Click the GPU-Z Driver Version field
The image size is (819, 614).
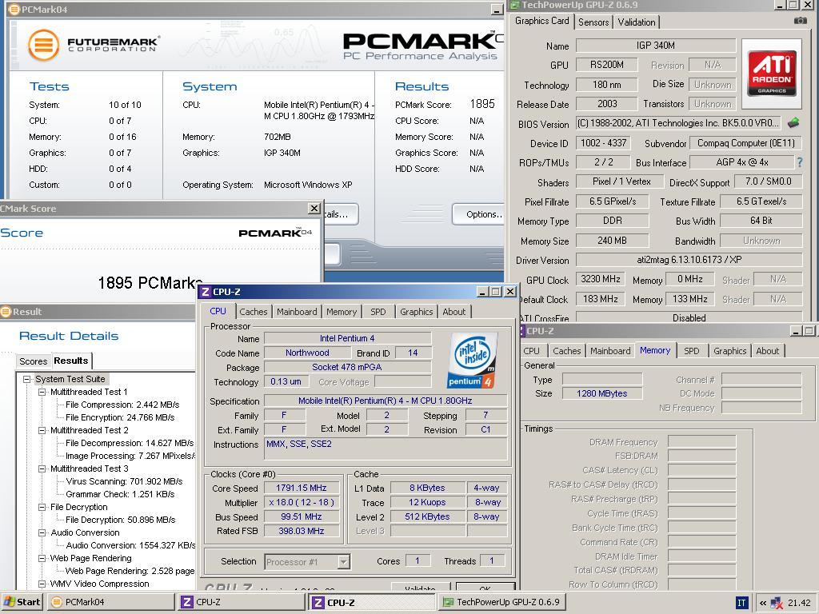(x=689, y=260)
